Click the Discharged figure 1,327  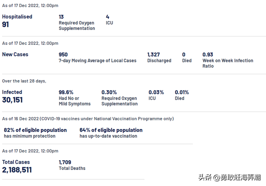tap(154, 54)
